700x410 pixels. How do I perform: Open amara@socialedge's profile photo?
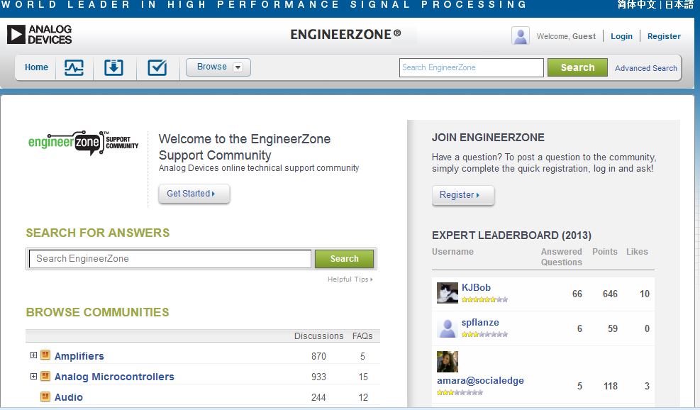(448, 362)
